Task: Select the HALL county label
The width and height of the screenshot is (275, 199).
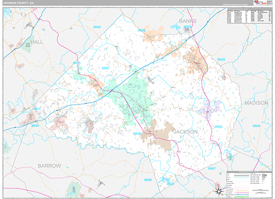Action: point(37,42)
